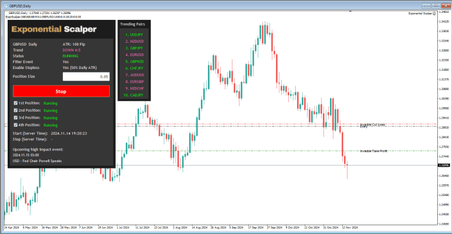The height and width of the screenshot is (234, 452).
Task: Click the Exponential Scalper panel title logo
Action: (x=54, y=29)
